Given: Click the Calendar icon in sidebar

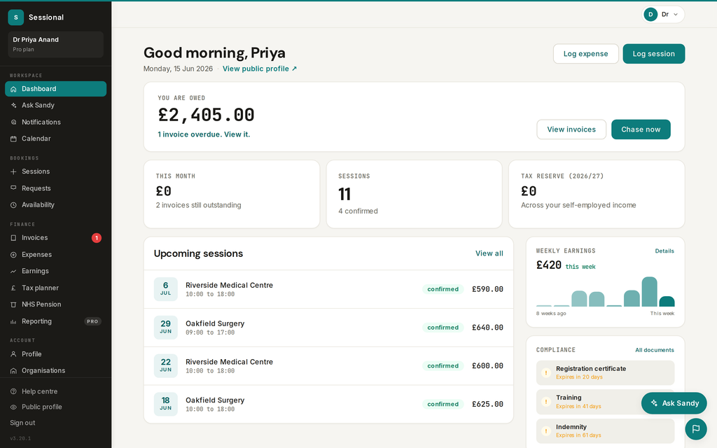Looking at the screenshot, I should pyautogui.click(x=13, y=139).
